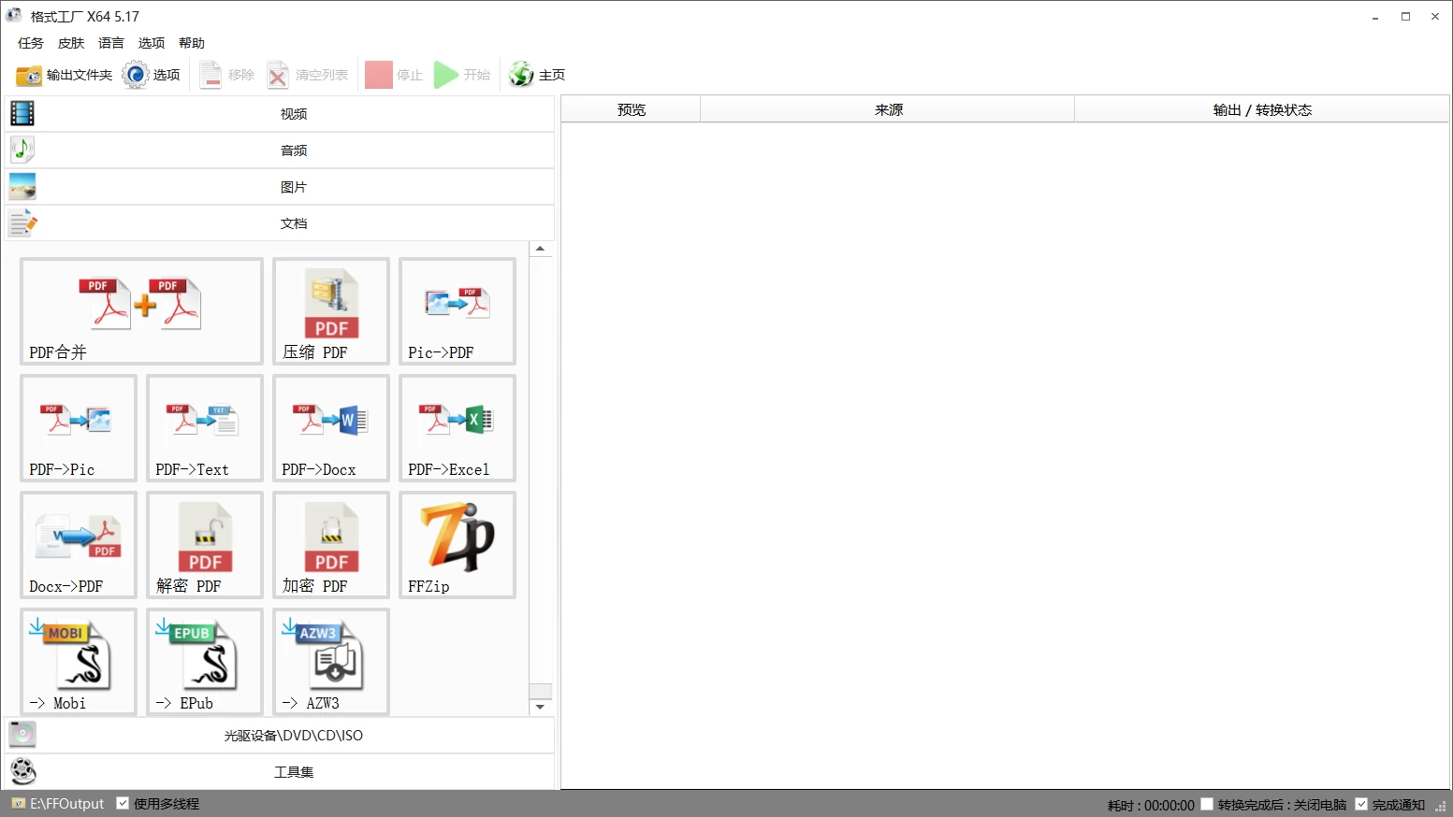Collapse the 文档 document category
The image size is (1453, 817).
(x=280, y=222)
